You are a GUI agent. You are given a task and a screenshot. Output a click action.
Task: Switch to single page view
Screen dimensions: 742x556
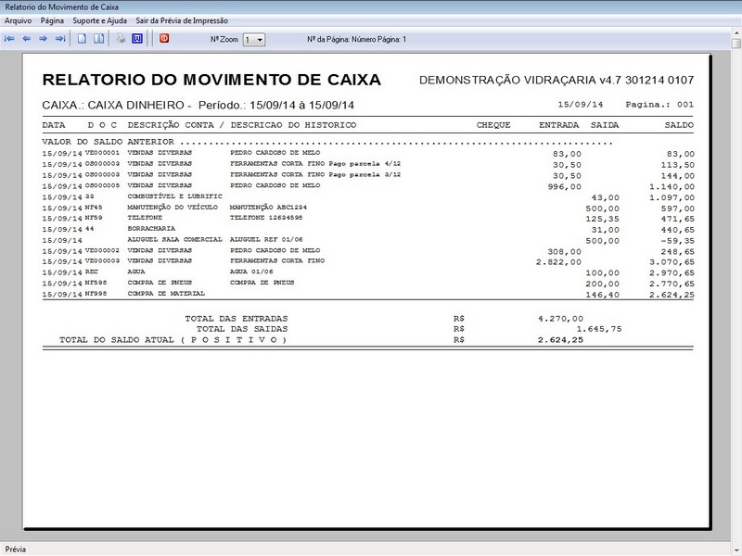coord(83,39)
